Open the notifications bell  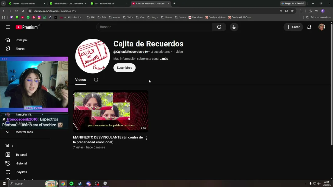[x=309, y=27]
